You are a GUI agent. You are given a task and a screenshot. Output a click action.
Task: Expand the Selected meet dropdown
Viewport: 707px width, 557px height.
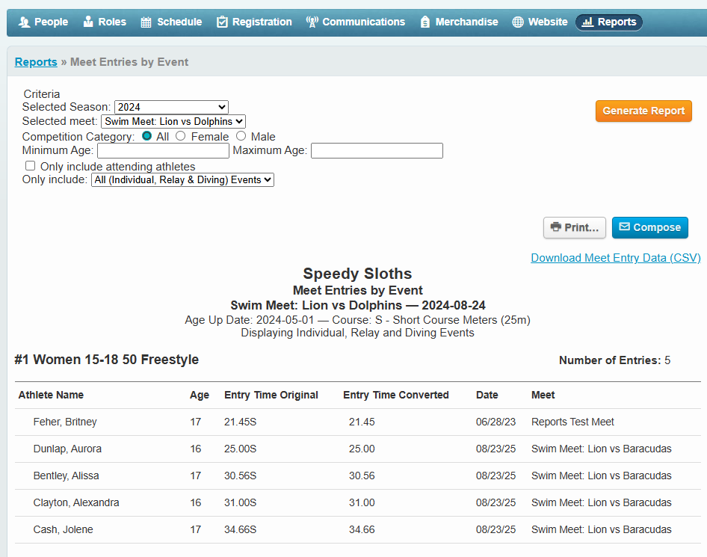[173, 121]
